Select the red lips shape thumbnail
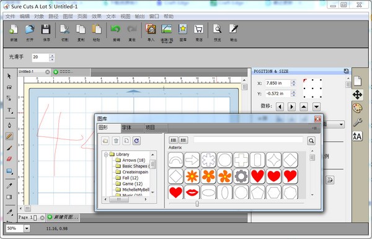This screenshot has width=372, height=239. (x=192, y=192)
